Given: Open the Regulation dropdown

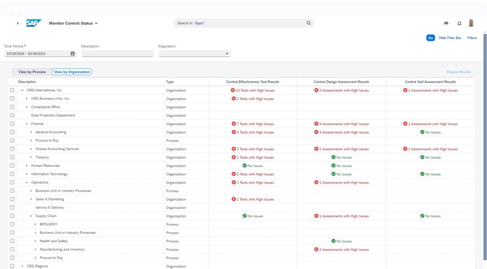Looking at the screenshot, I should 227,53.
